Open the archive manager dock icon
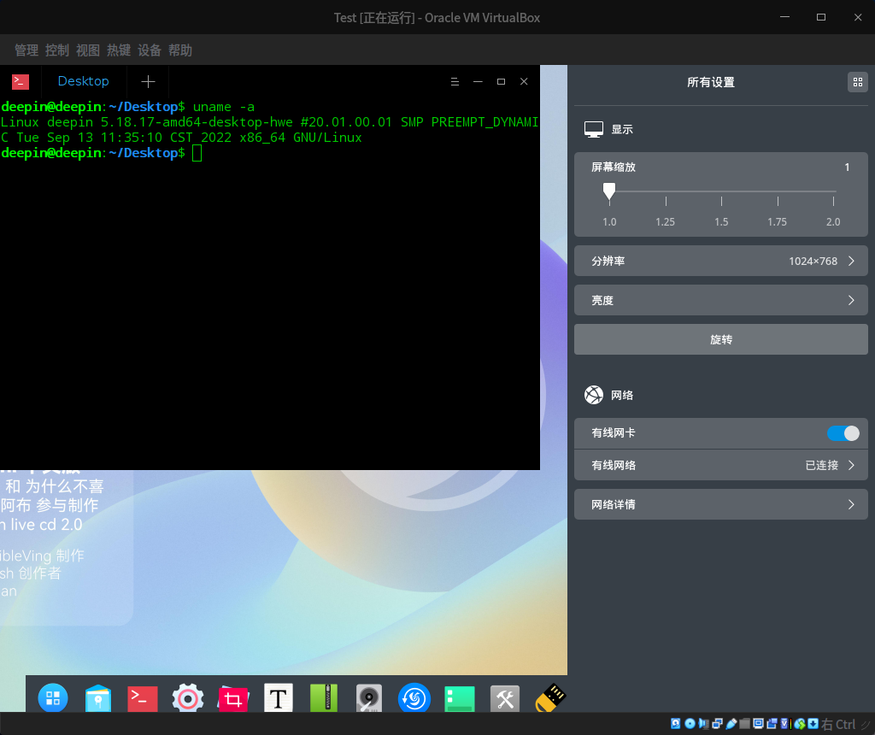 point(325,699)
